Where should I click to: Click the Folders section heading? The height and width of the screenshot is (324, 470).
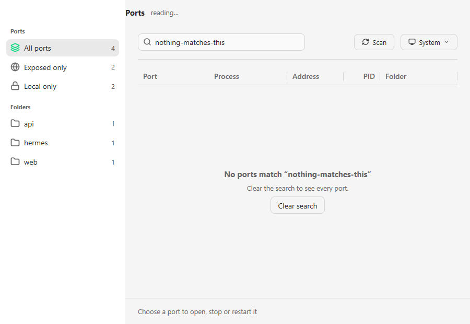coord(20,107)
